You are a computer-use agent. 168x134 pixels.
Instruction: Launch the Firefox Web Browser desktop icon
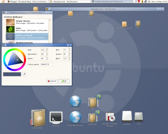point(75,117)
